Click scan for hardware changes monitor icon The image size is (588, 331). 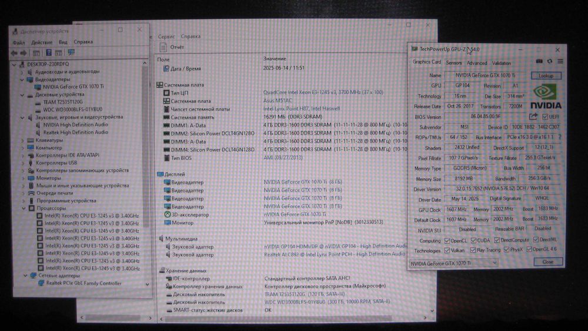click(71, 52)
